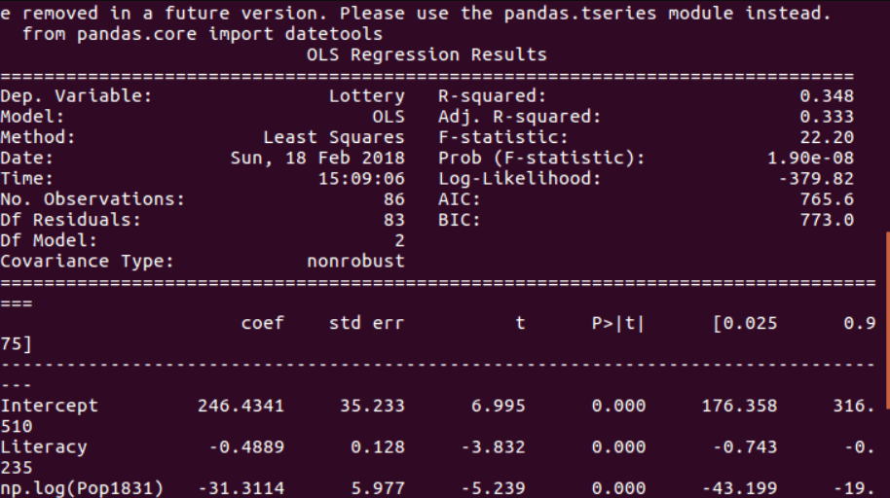Click the date Sun, 18 Feb 2018
The image size is (890, 498).
(317, 159)
